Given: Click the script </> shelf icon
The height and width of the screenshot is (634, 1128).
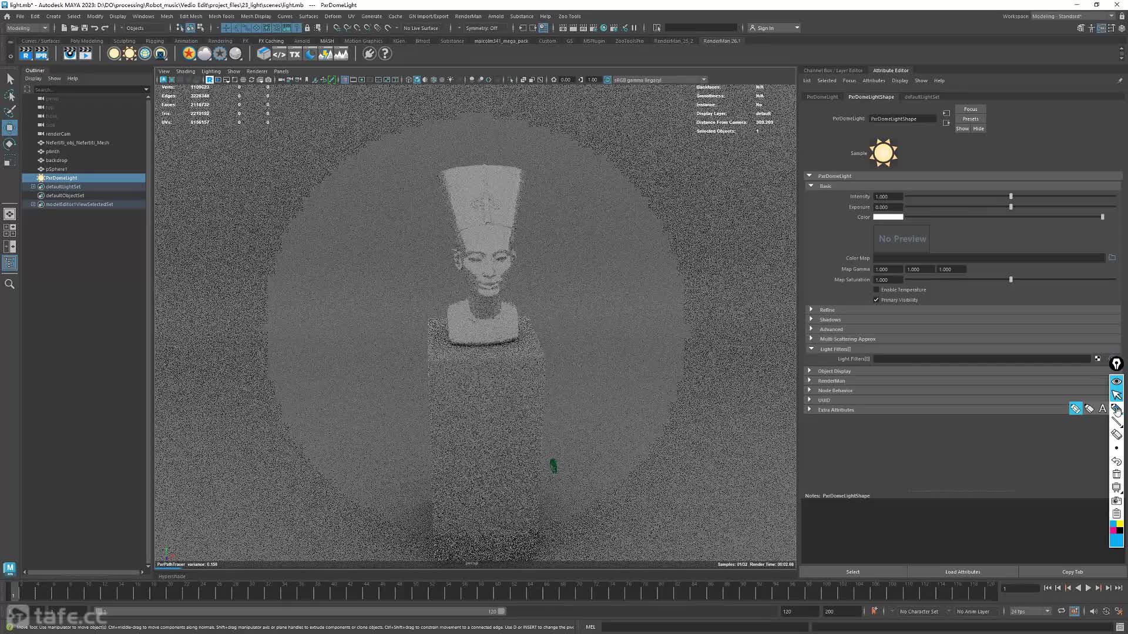Looking at the screenshot, I should tap(279, 54).
